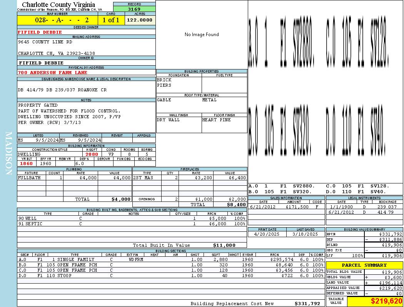404x307 pixels.
Task: Click fireplace type 2ST MAS
Action: (143, 178)
